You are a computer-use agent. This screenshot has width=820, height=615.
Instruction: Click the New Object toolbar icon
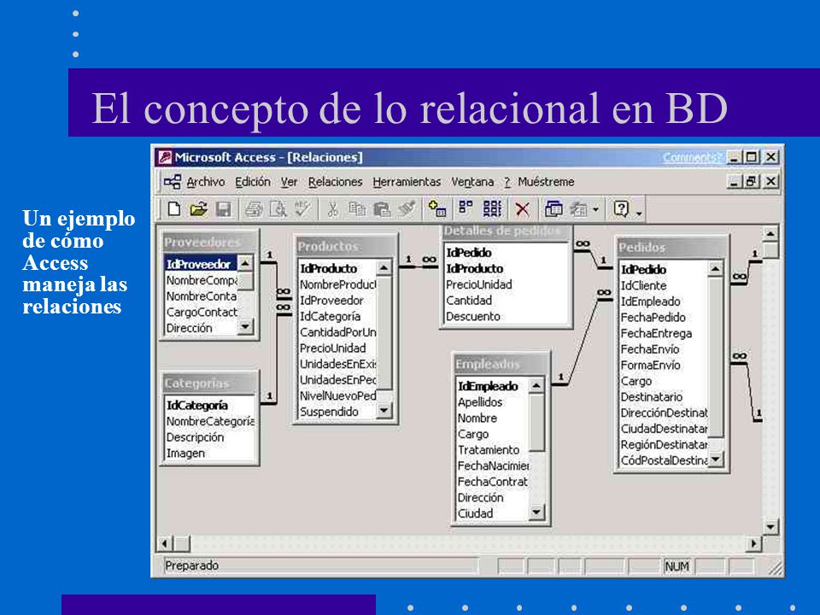pyautogui.click(x=578, y=209)
